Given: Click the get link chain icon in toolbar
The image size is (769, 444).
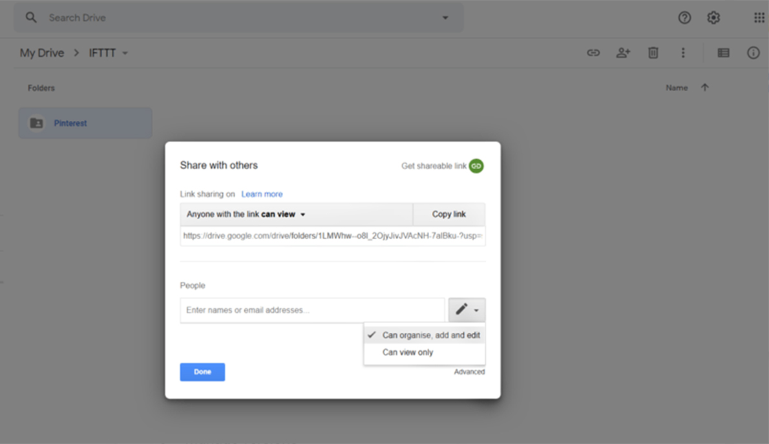Looking at the screenshot, I should coord(593,52).
